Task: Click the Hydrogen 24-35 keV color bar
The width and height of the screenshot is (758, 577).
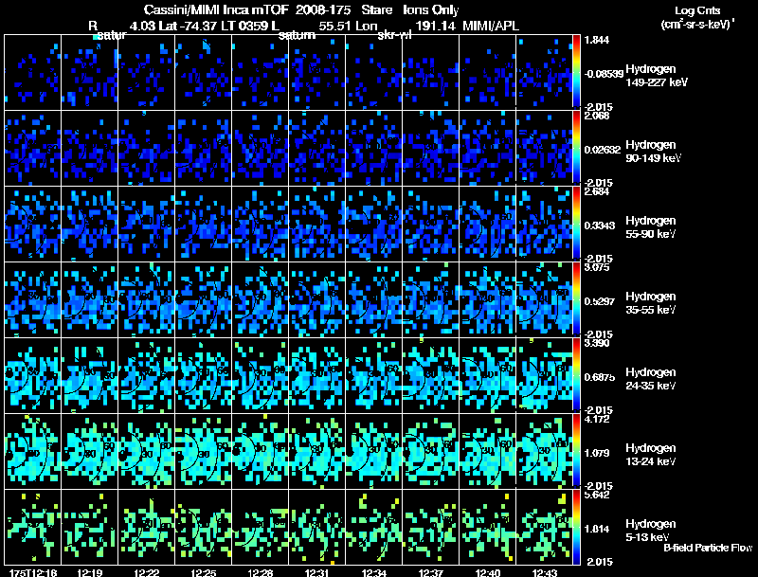Action: pos(577,376)
